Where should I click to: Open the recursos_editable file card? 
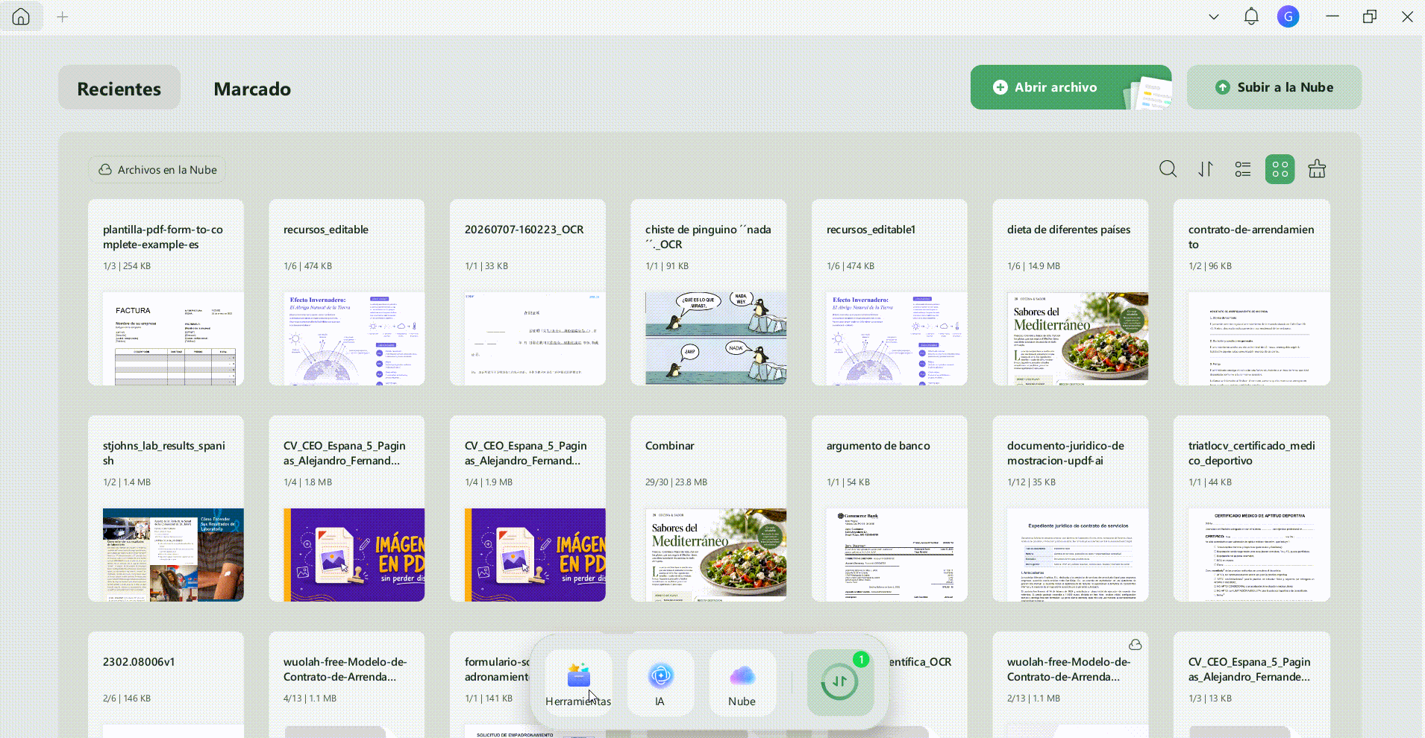pyautogui.click(x=347, y=292)
